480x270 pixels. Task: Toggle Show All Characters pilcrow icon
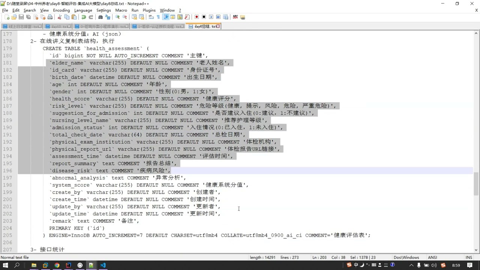click(158, 17)
